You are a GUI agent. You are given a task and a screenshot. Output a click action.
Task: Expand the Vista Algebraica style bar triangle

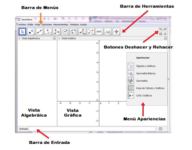pyautogui.click(x=19, y=38)
